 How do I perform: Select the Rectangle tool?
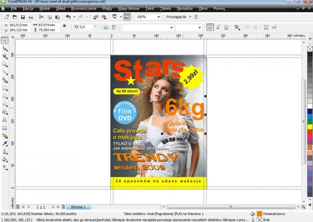[x=5, y=88]
